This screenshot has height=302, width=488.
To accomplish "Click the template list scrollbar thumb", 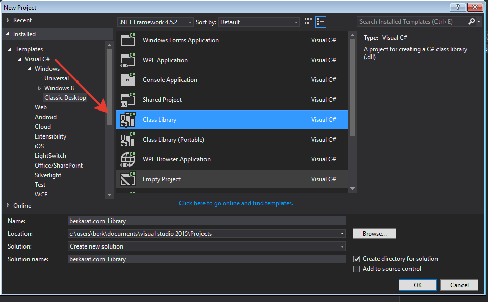I will (x=352, y=88).
